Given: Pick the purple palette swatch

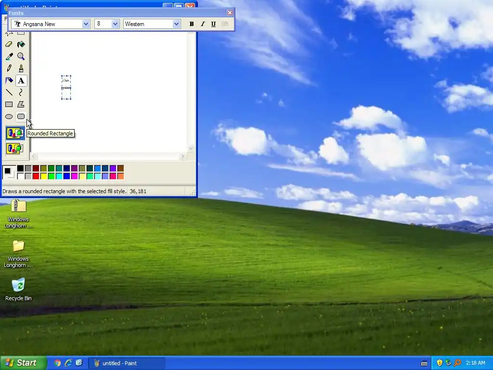Looking at the screenshot, I should (74, 168).
